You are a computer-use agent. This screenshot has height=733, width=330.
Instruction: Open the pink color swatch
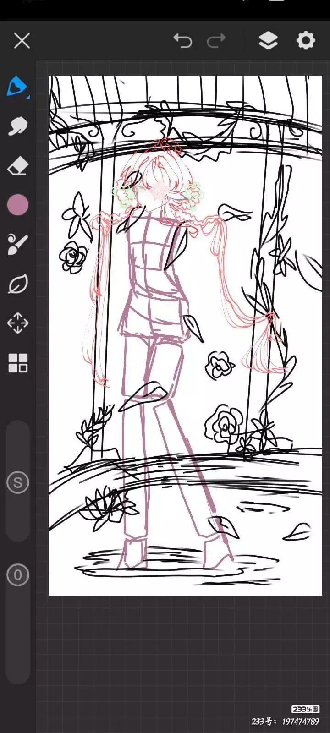point(18,205)
